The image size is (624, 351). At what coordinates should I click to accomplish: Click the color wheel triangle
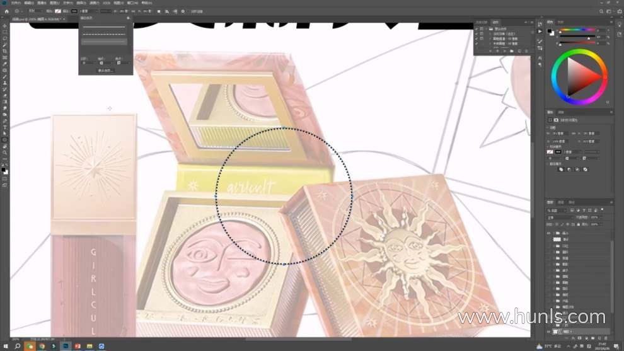point(583,77)
